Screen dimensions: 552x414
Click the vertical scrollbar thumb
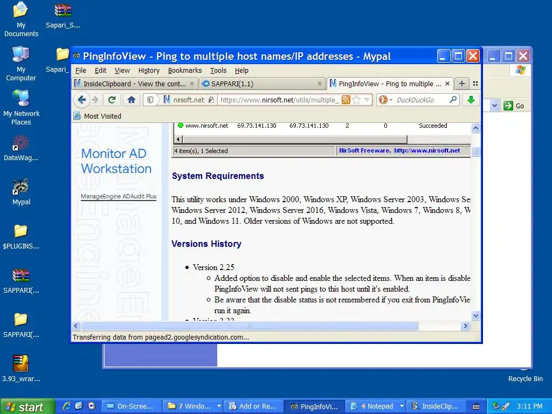[475, 151]
